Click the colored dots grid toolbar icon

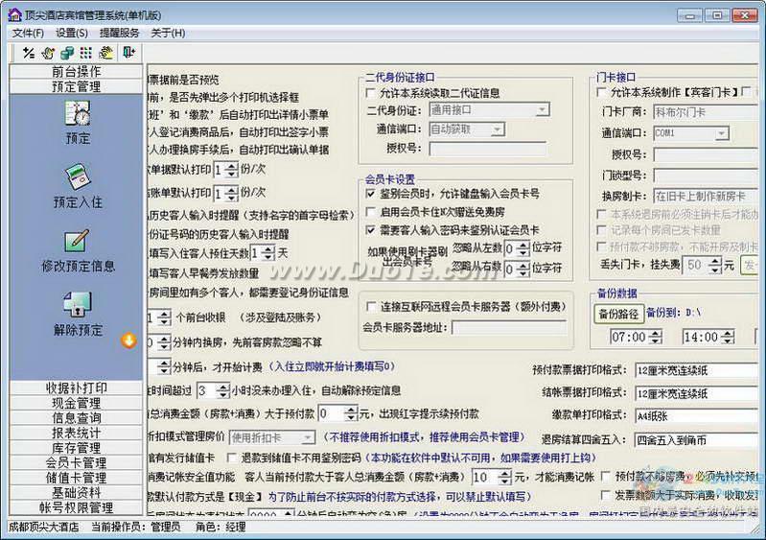(86, 53)
